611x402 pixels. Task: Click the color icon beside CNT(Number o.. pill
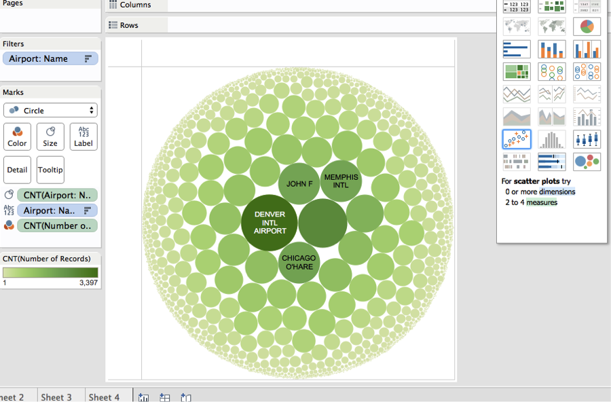9,225
